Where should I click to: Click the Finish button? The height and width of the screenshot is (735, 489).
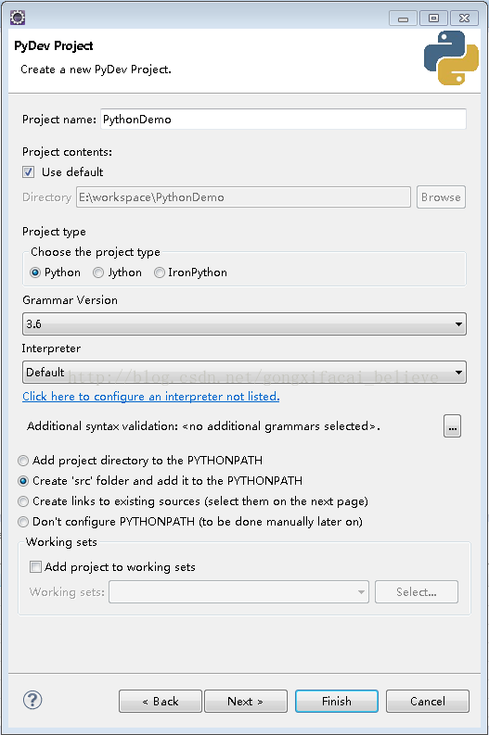pos(337,702)
